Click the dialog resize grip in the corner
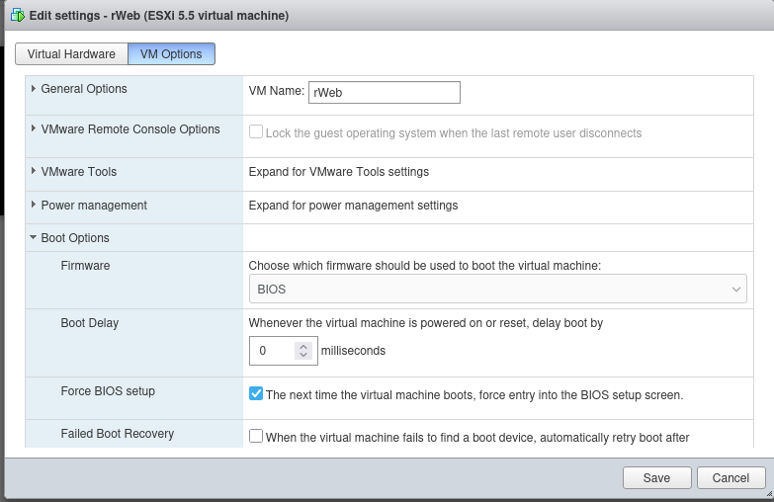Viewport: 774px width, 502px height. point(769,493)
